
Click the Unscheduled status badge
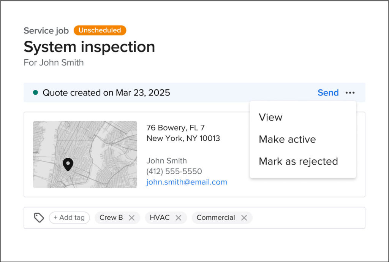click(x=100, y=30)
